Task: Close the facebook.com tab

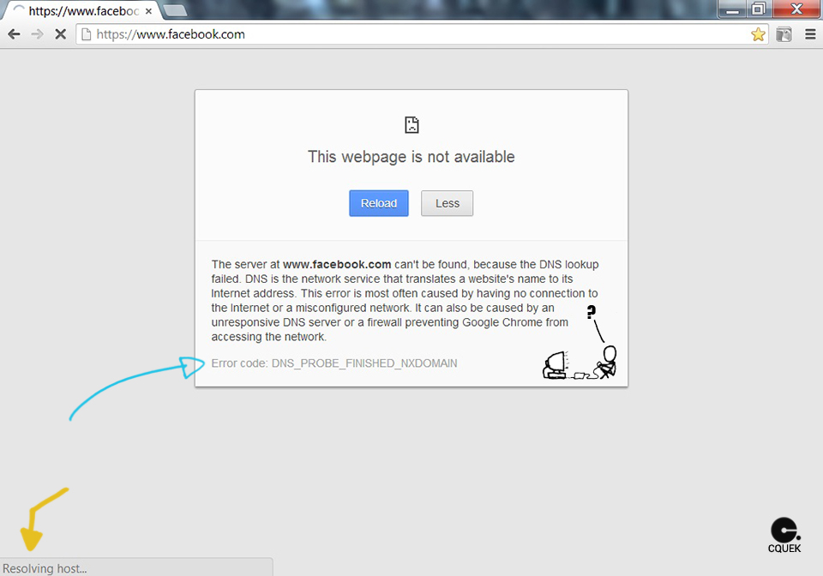Action: click(148, 11)
